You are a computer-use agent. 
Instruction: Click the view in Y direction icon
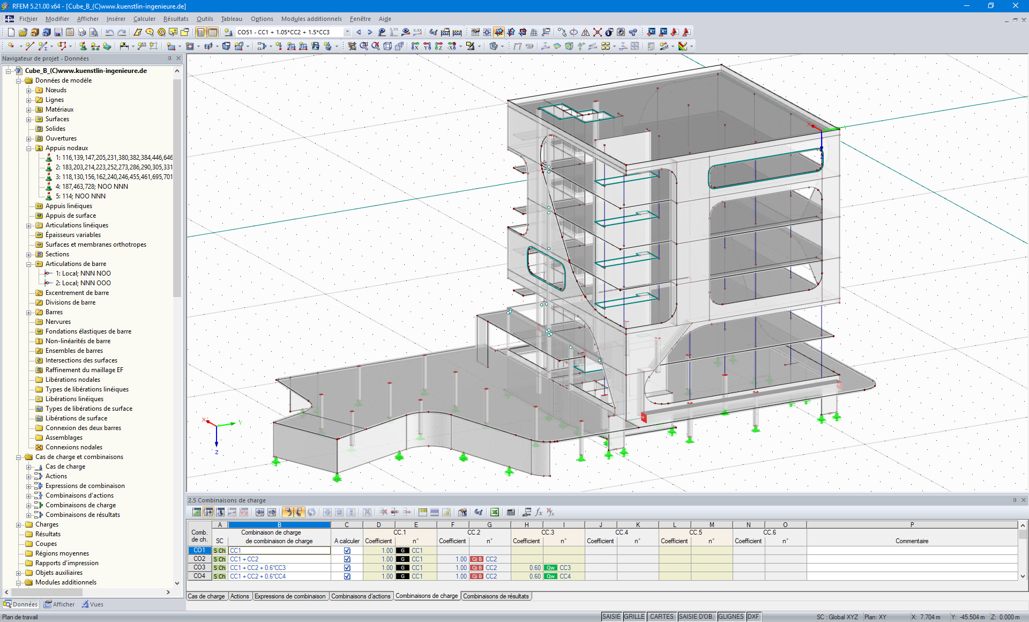point(427,46)
